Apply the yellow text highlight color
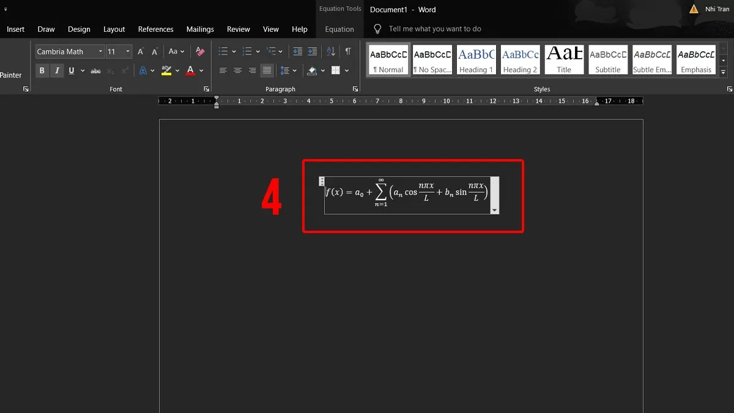This screenshot has width=734, height=413. 166,71
